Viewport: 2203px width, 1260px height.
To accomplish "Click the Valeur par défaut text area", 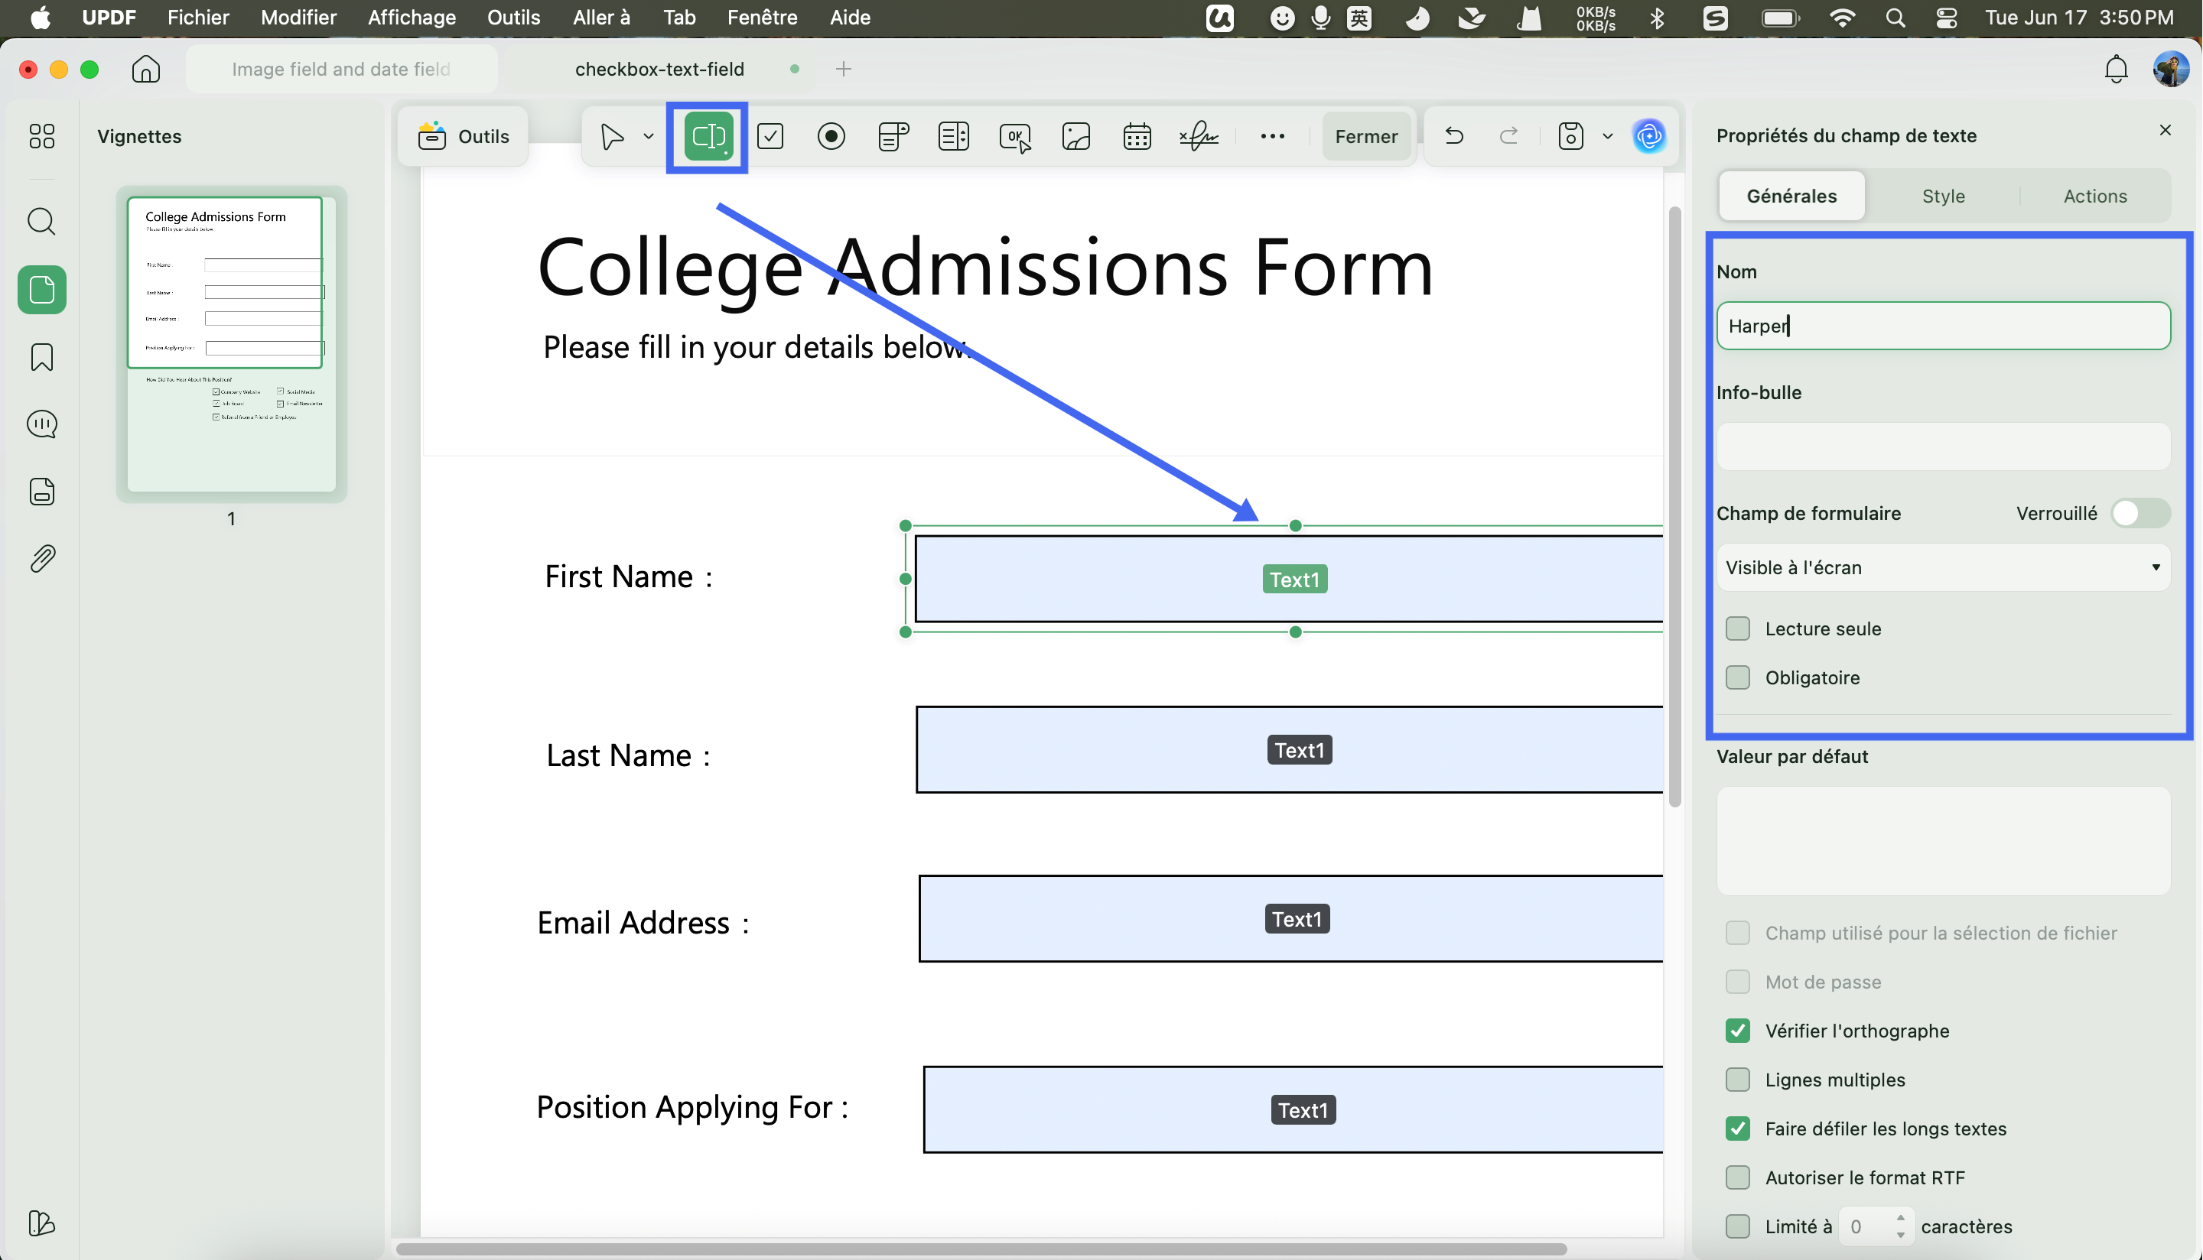I will click(1944, 840).
